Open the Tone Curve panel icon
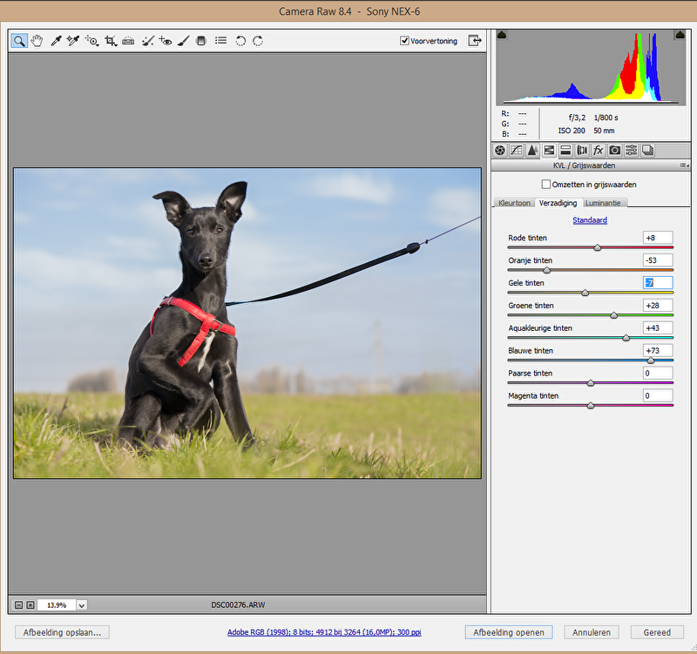Image resolution: width=697 pixels, height=654 pixels. click(x=516, y=151)
